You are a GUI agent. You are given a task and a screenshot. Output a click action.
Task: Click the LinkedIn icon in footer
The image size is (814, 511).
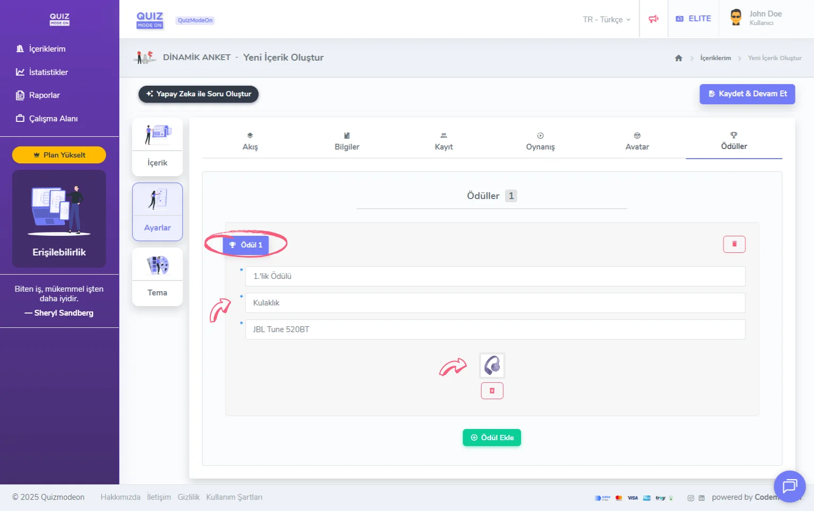click(x=702, y=498)
